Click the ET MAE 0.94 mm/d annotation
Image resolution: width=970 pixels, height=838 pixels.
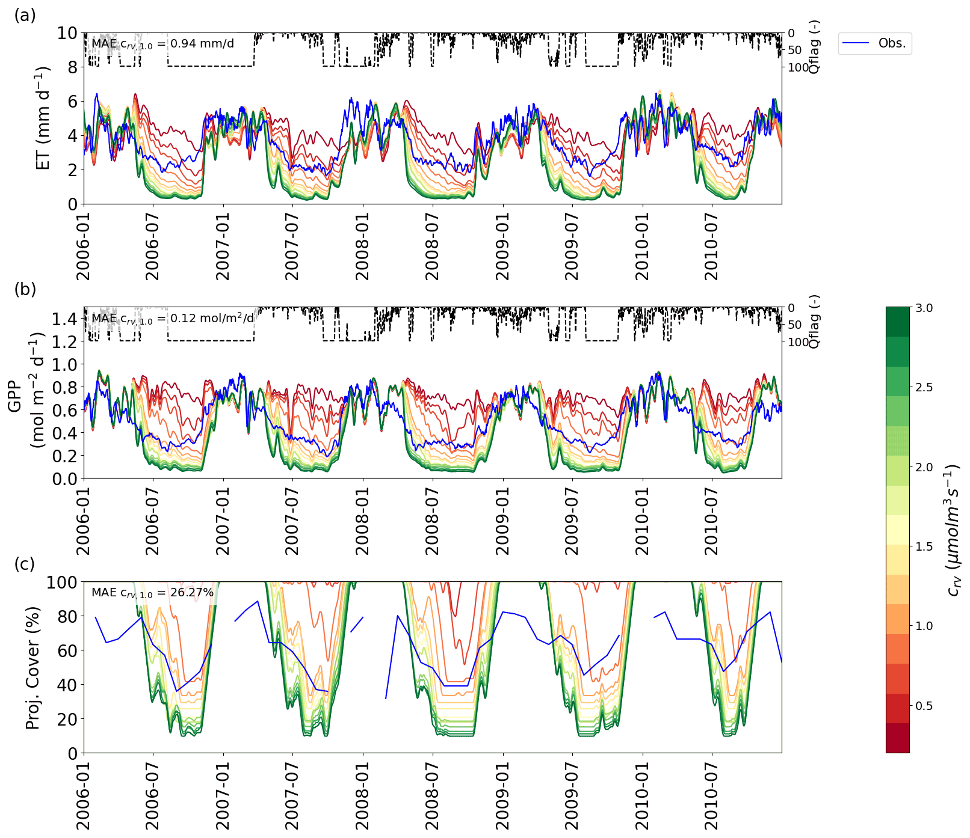tap(162, 44)
